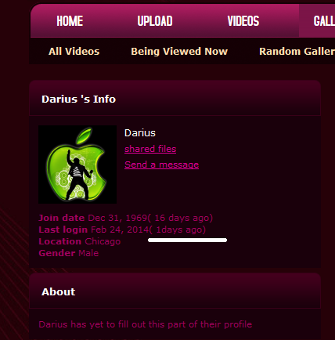Image resolution: width=335 pixels, height=340 pixels.
Task: Click the Gender Male field
Action: pyautogui.click(x=69, y=253)
